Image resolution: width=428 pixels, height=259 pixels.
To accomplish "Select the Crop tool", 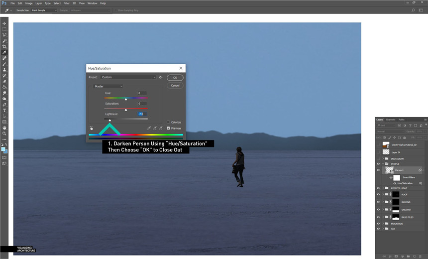I will click(4, 46).
